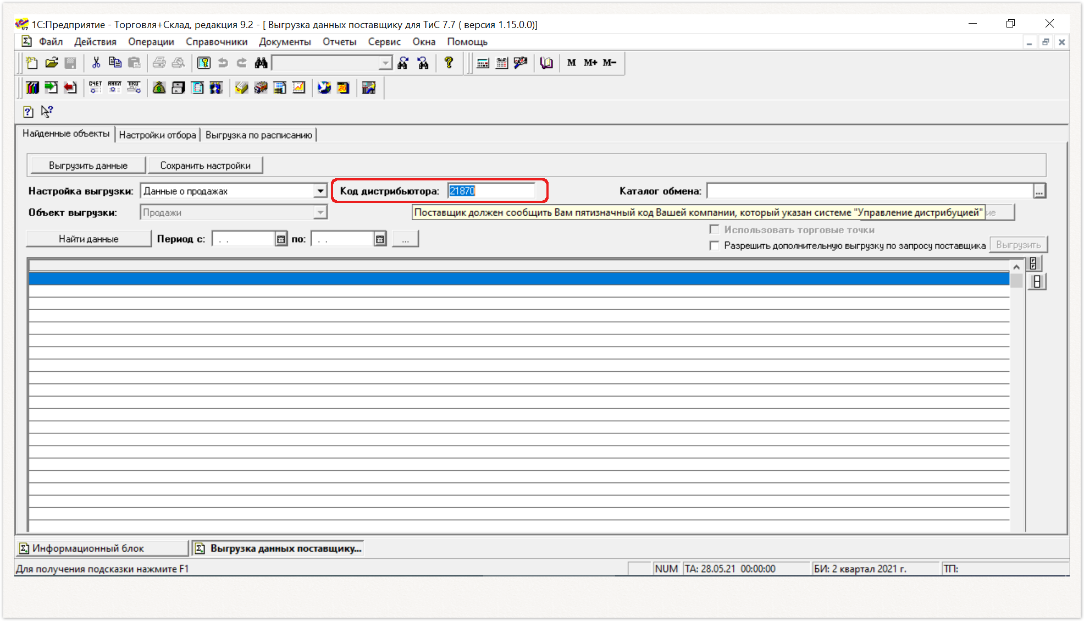Screen dimensions: 1084x621
Task: Open the calendar toolbar icon
Action: pyautogui.click(x=502, y=63)
